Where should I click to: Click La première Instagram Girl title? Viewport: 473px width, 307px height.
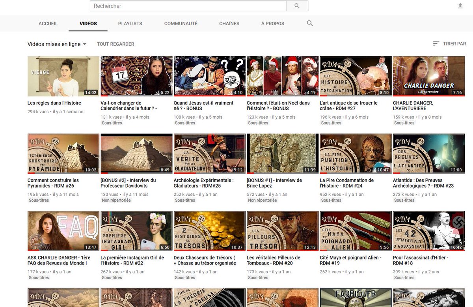point(132,261)
